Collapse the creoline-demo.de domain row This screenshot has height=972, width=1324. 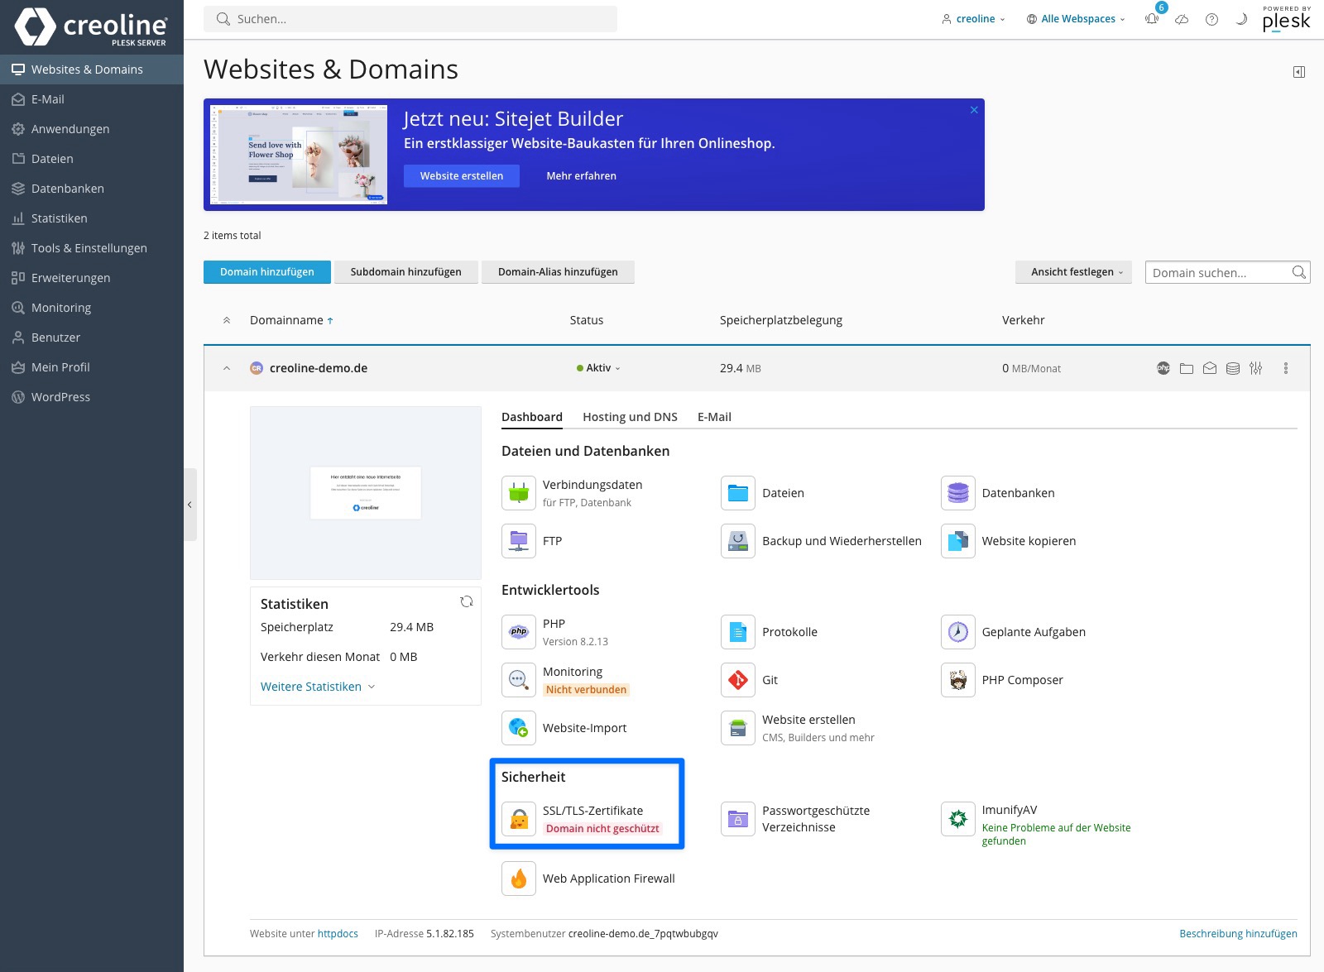(227, 368)
